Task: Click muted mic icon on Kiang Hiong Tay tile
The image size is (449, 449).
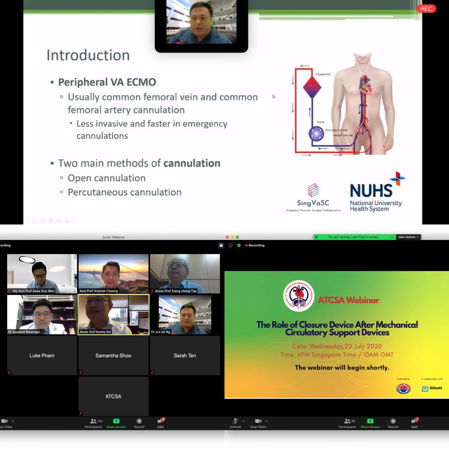Action: (x=152, y=291)
